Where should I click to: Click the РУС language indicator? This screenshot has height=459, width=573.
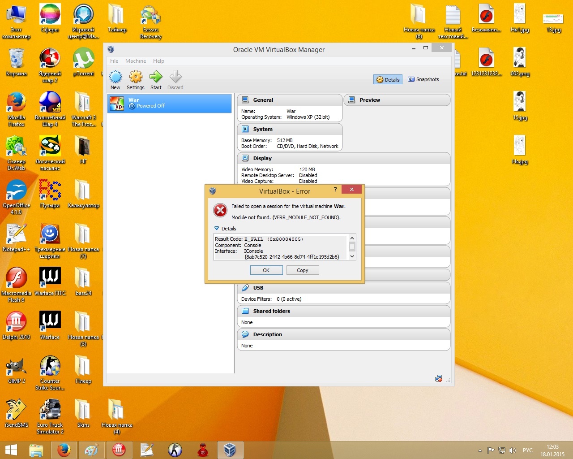[528, 450]
